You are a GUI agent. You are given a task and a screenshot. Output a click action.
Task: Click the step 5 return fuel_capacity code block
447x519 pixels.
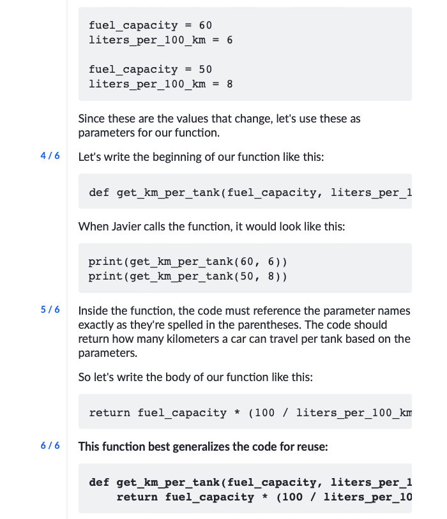(x=245, y=411)
